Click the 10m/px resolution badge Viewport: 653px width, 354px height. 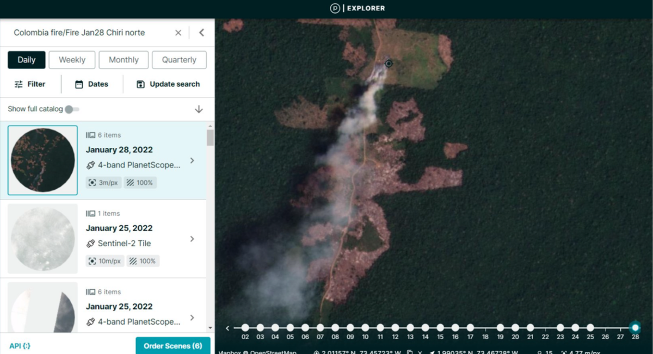105,261
